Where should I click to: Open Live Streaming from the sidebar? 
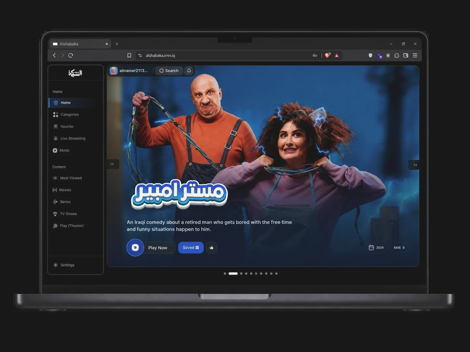tap(69, 138)
